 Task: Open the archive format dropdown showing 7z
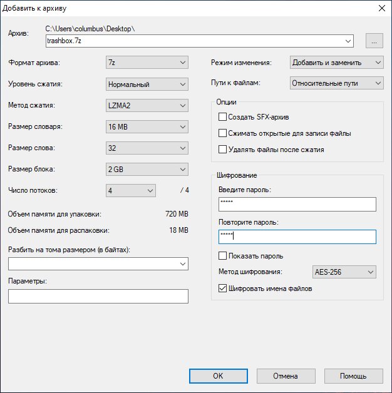pos(147,63)
